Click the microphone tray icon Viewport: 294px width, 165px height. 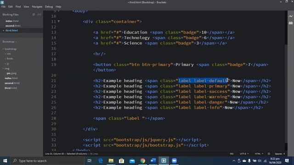point(249,161)
